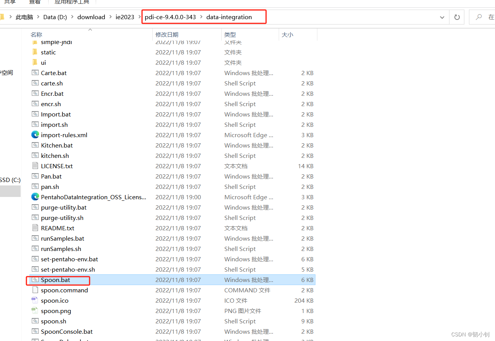Select the carte.sh file icon
This screenshot has width=495, height=341.
pyautogui.click(x=35, y=83)
